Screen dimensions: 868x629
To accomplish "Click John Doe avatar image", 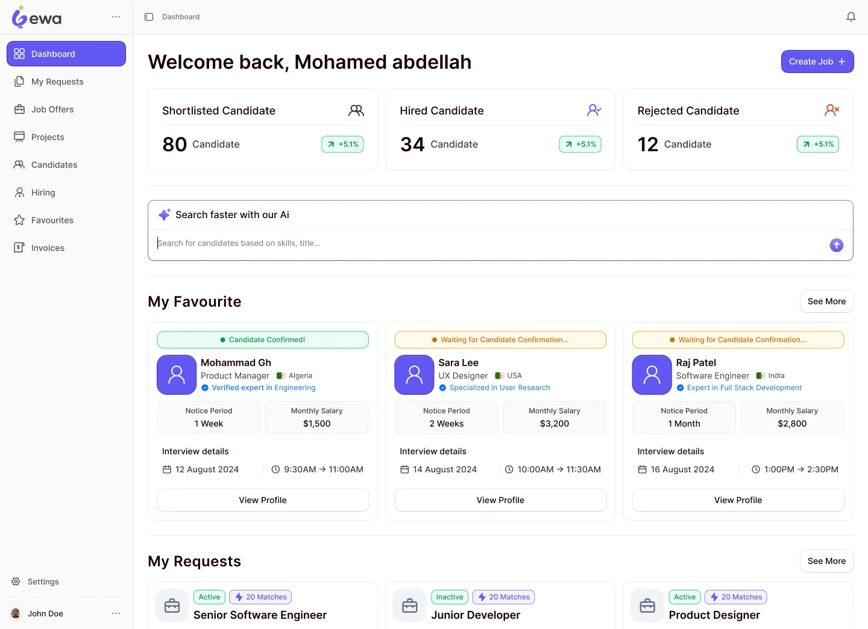I will click(x=16, y=613).
